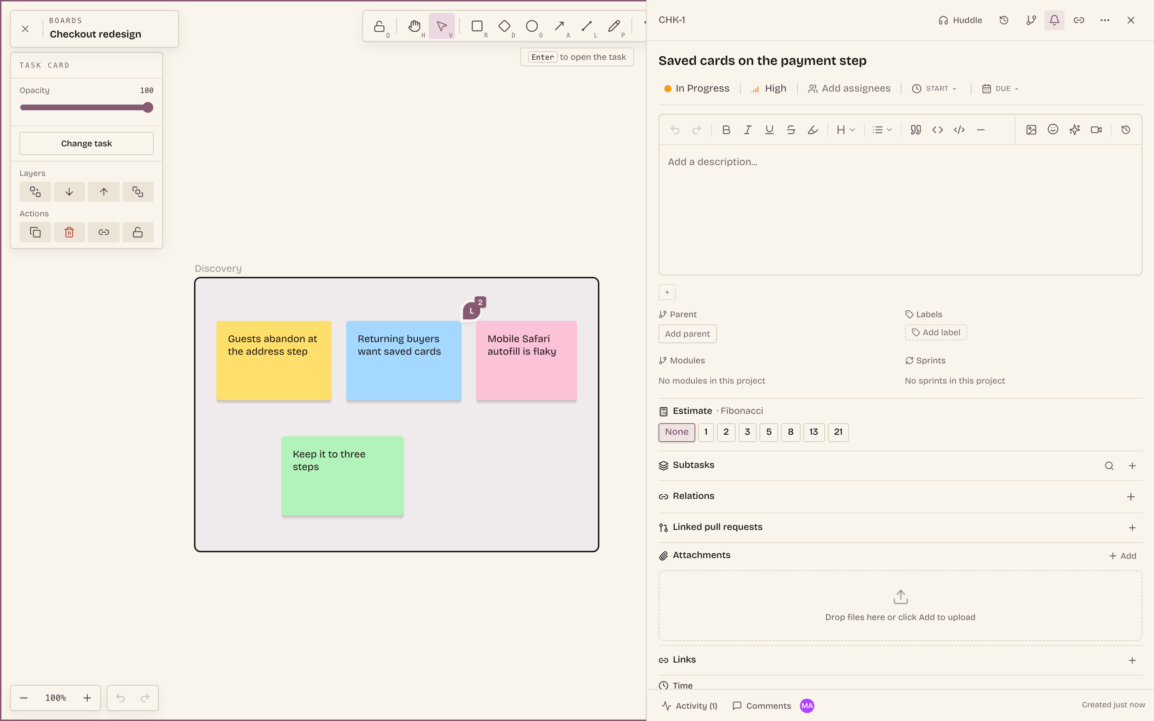Screen dimensions: 1154x721
Task: Add assignees to the task
Action: (x=849, y=89)
